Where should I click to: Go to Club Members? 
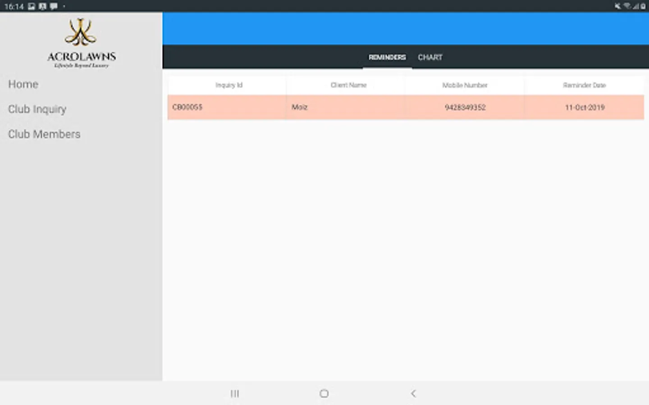tap(44, 134)
